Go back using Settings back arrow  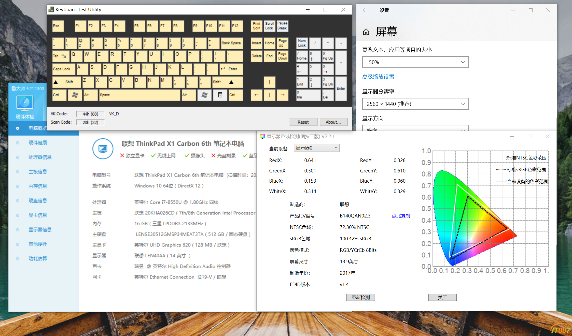tap(365, 10)
